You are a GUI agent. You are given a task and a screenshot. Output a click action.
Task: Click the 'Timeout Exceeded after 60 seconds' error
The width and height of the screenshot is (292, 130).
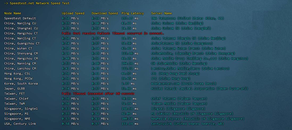[104, 94]
